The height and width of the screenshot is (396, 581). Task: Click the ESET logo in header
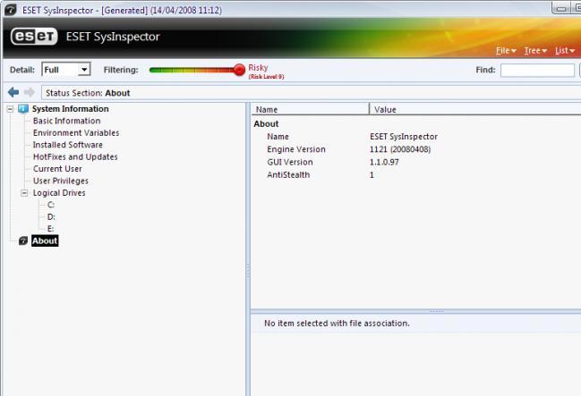33,38
